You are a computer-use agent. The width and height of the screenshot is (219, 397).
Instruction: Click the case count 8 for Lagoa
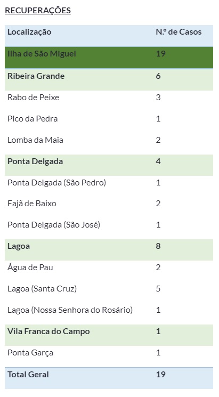tap(158, 246)
